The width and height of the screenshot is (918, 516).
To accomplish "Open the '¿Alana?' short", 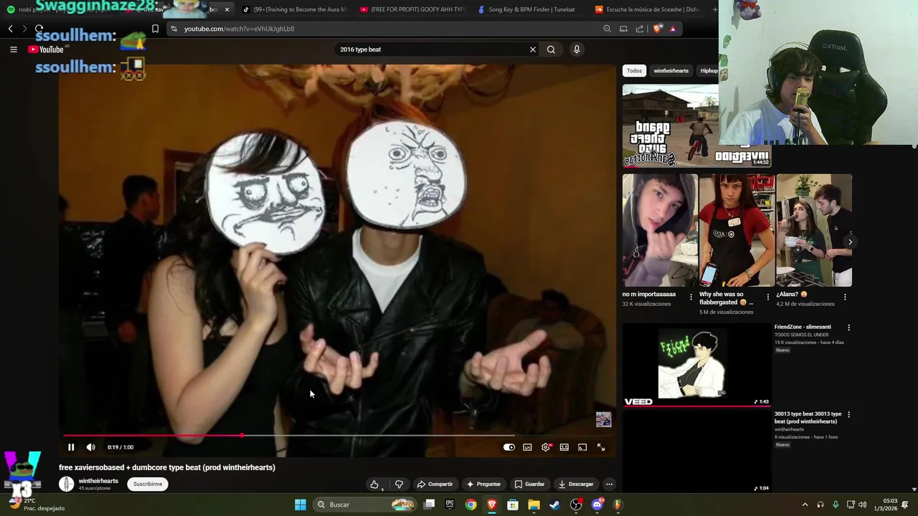I will (814, 230).
